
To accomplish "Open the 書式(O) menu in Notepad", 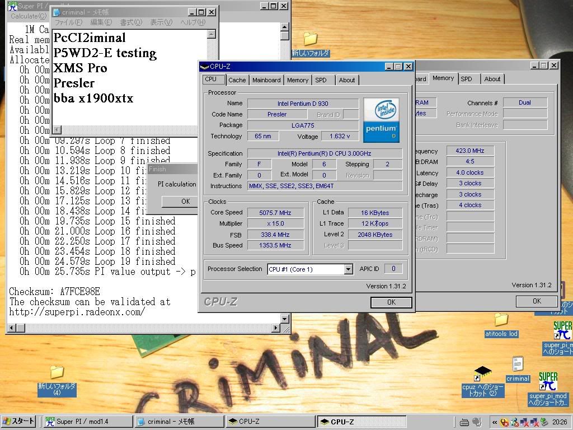I will click(x=131, y=22).
